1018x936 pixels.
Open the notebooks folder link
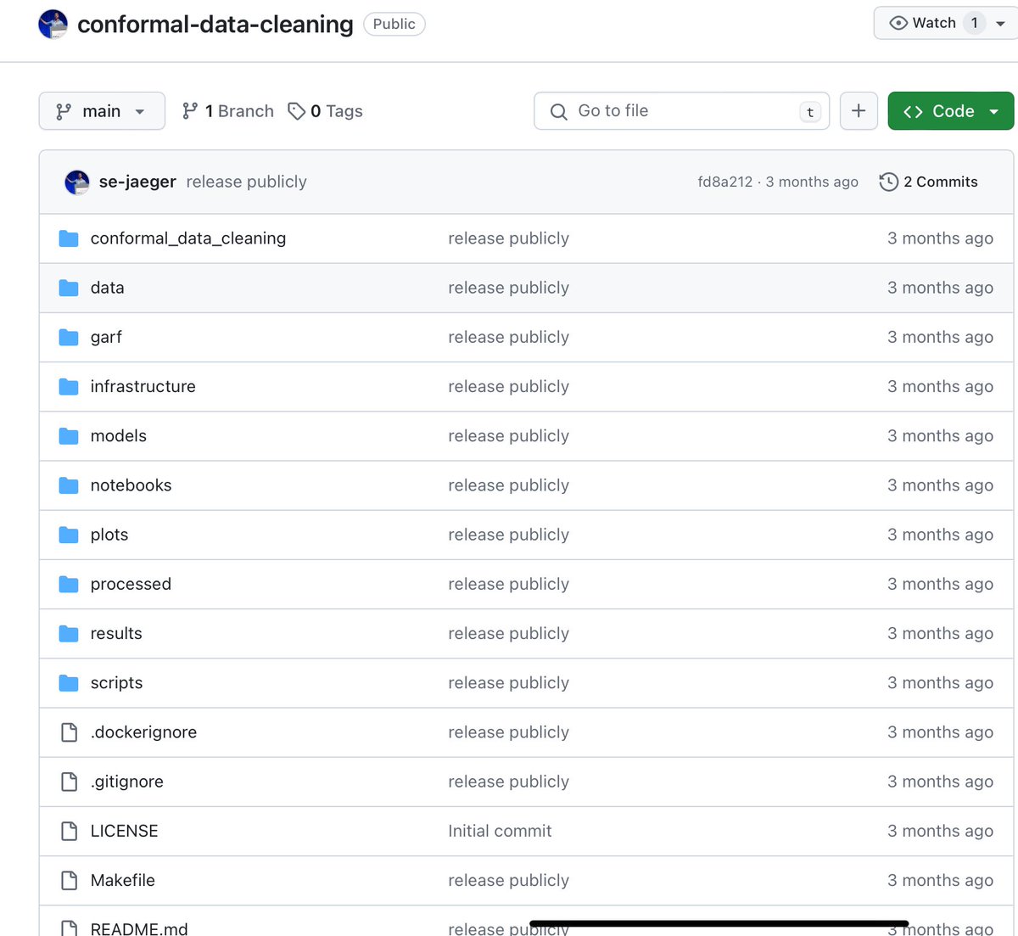point(131,485)
